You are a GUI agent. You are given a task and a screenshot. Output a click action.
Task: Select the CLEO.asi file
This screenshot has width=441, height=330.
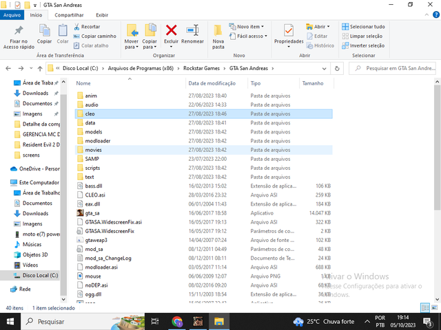[204, 195]
